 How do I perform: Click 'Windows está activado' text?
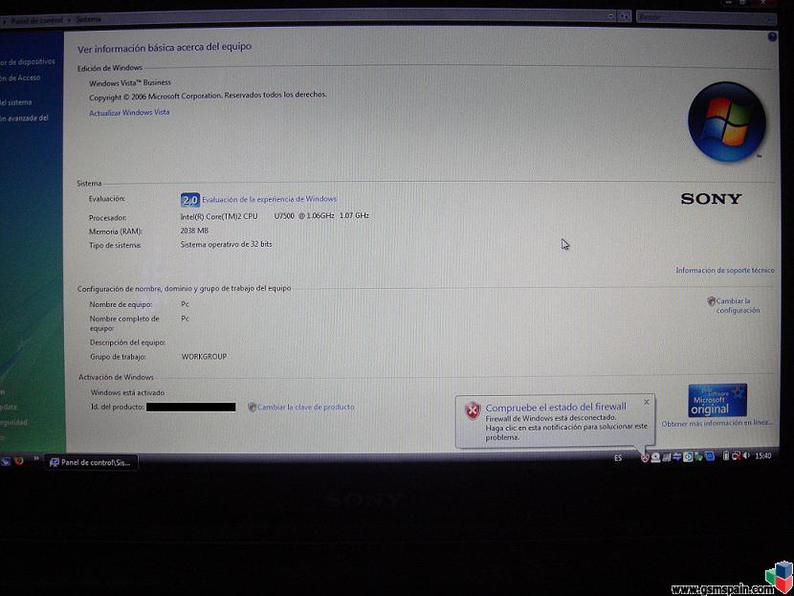click(x=127, y=392)
